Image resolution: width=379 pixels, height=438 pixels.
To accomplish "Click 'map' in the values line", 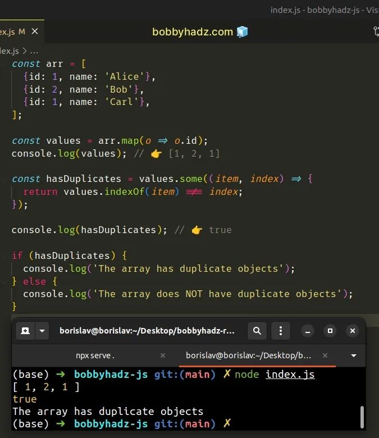I will point(130,140).
